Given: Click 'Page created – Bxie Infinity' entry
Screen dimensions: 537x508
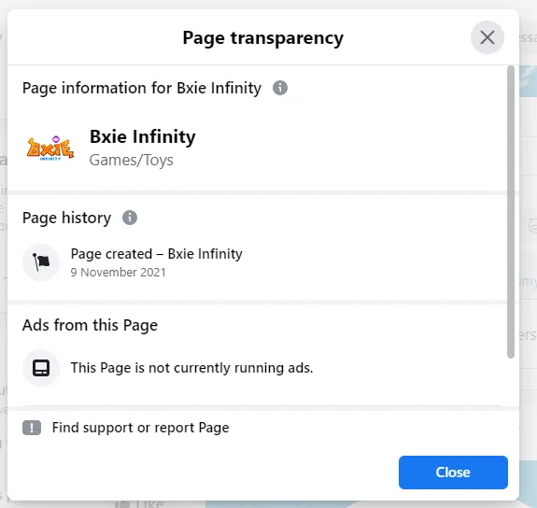Looking at the screenshot, I should [x=157, y=254].
